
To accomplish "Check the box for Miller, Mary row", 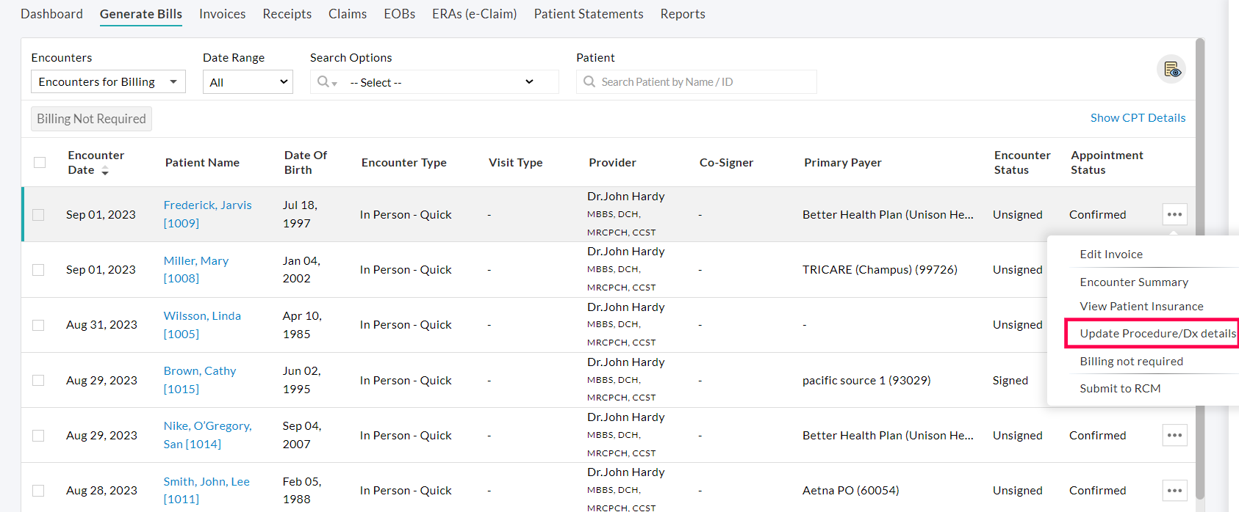I will [38, 270].
